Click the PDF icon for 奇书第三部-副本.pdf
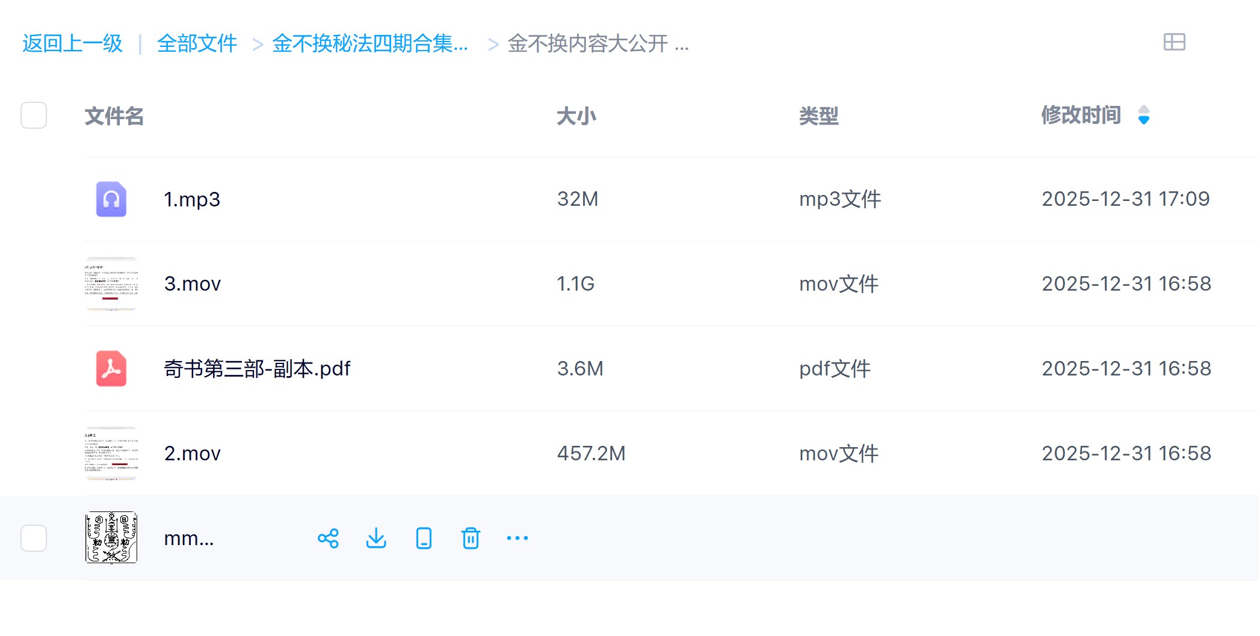 tap(111, 368)
